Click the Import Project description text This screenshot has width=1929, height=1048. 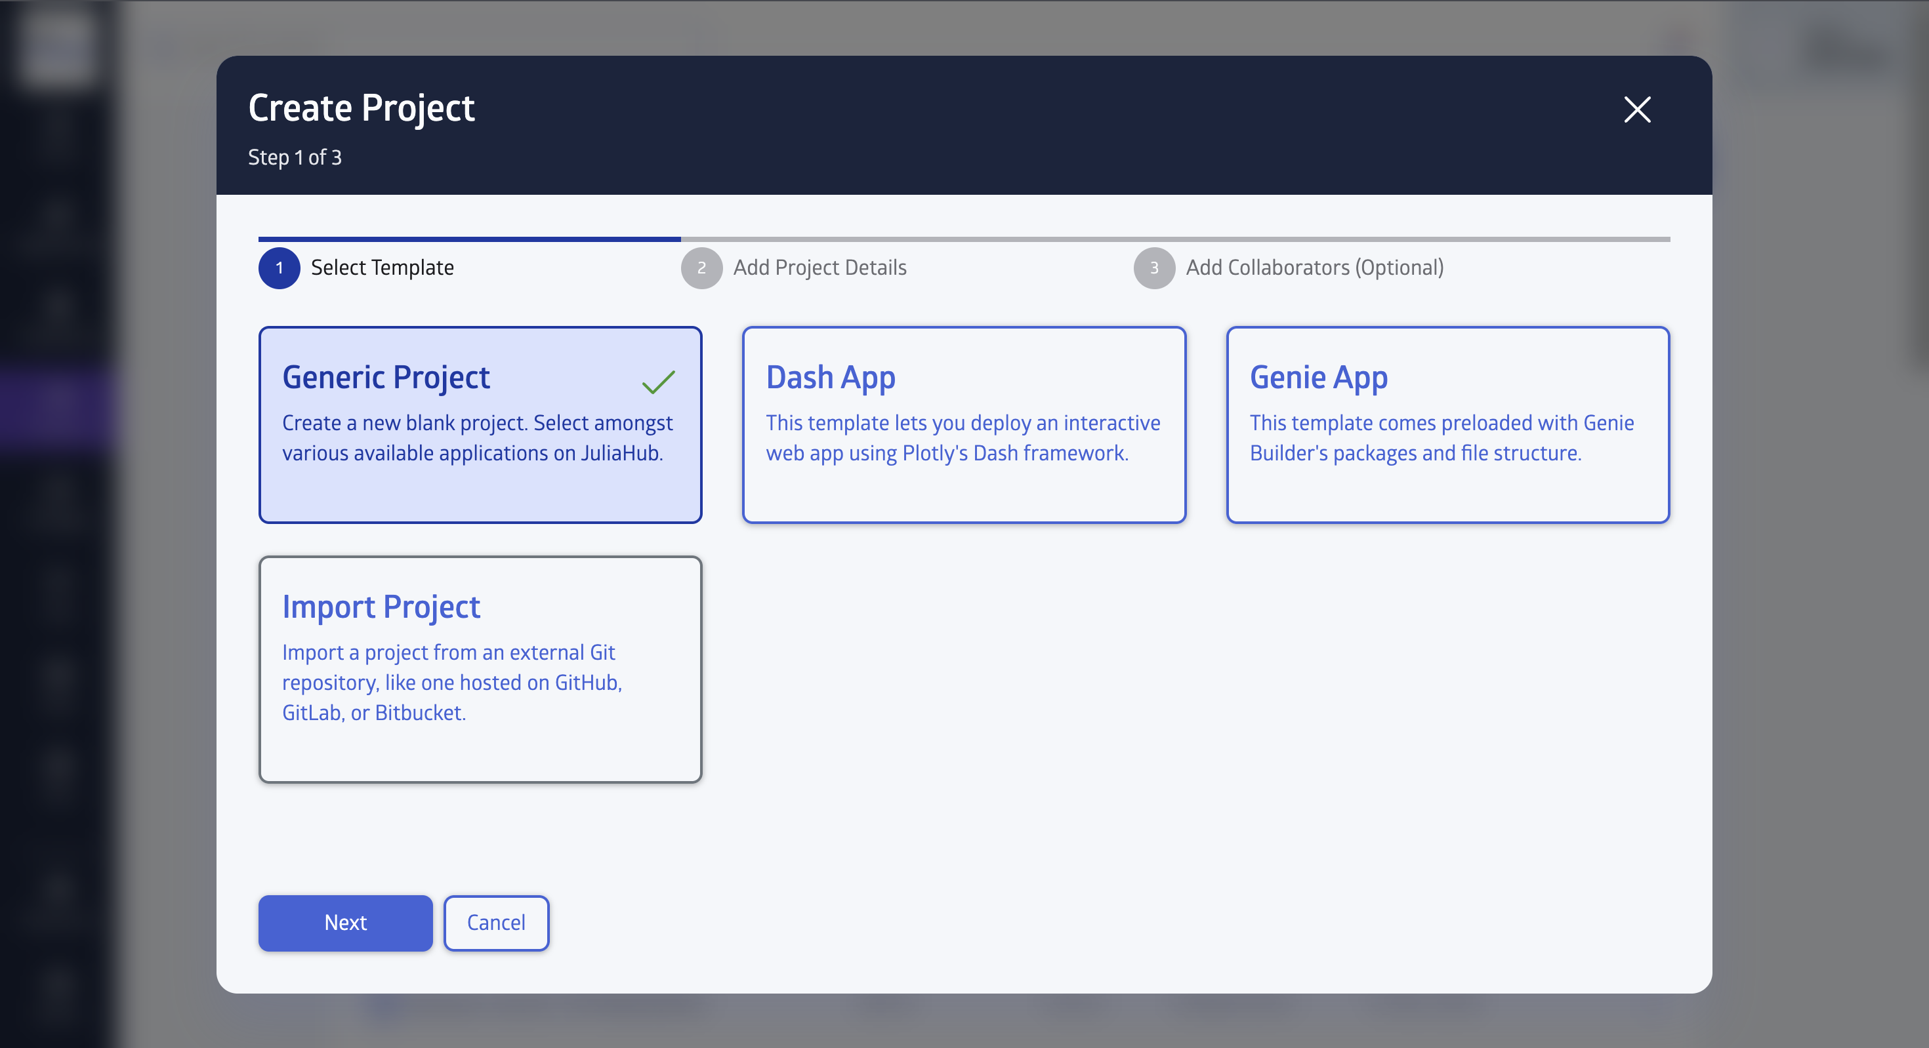(x=452, y=683)
